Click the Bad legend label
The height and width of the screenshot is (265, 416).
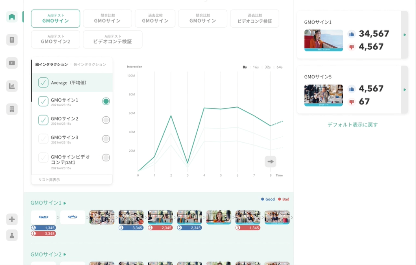(284, 199)
